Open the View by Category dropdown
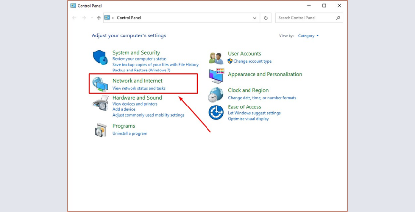This screenshot has width=415, height=212. click(x=308, y=36)
